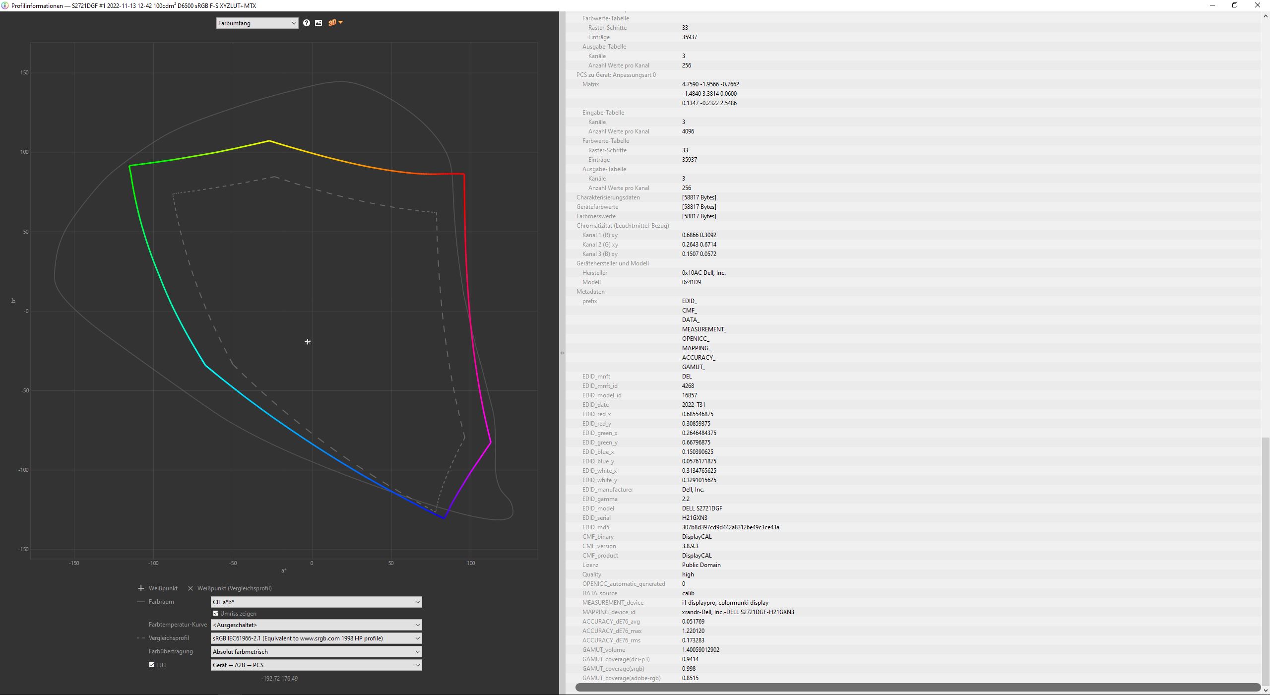Click the horizontal scrollbar of info panel

[918, 687]
